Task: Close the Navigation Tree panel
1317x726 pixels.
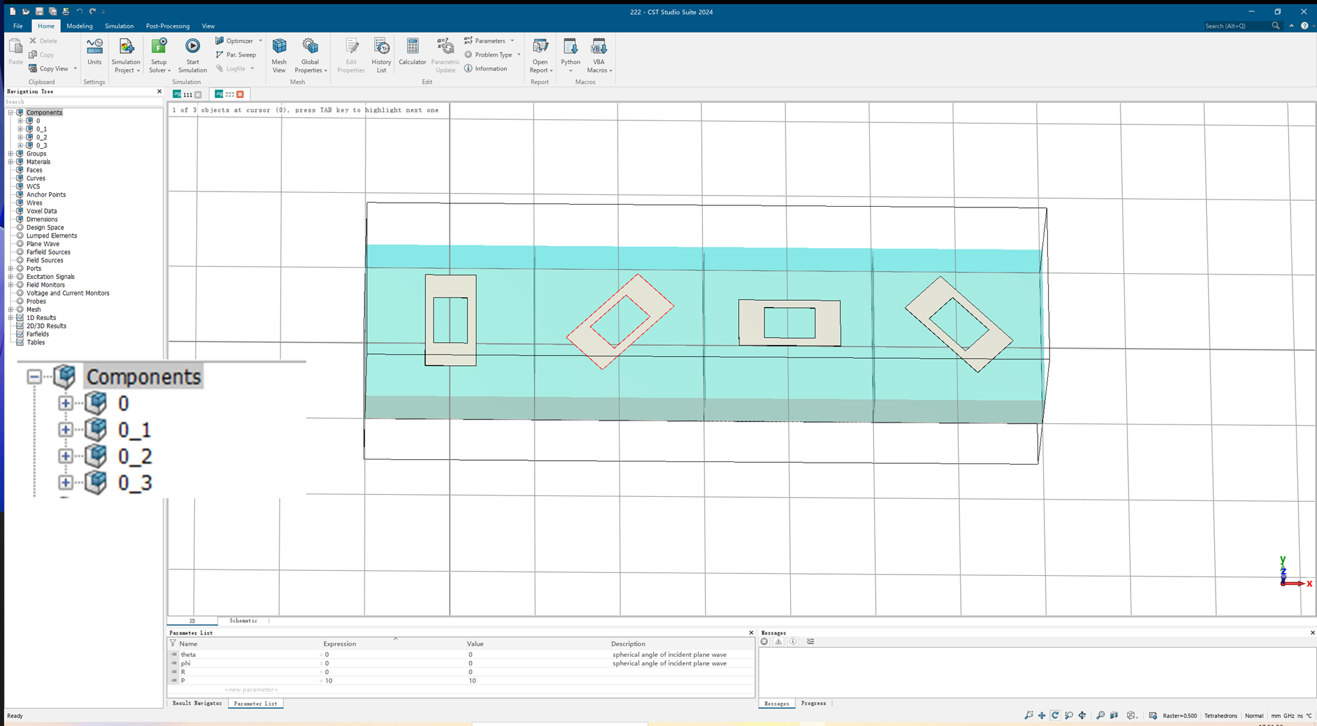Action: (159, 91)
